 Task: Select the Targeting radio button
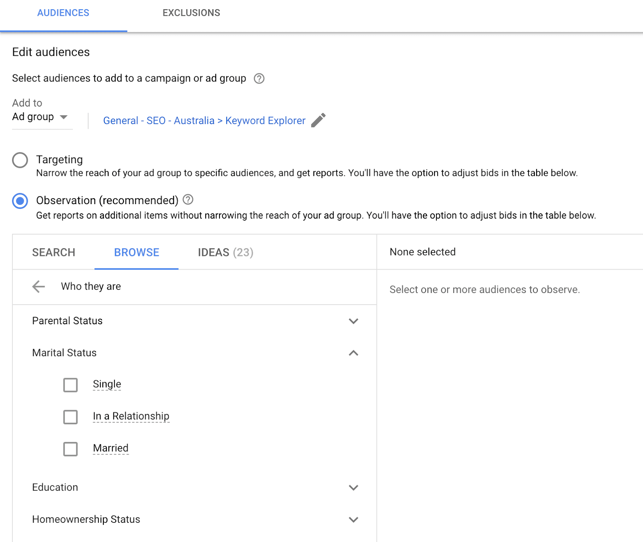[20, 160]
